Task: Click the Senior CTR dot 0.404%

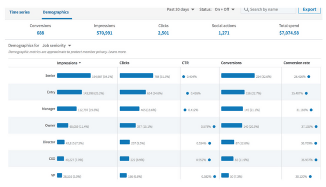Action: [184, 77]
